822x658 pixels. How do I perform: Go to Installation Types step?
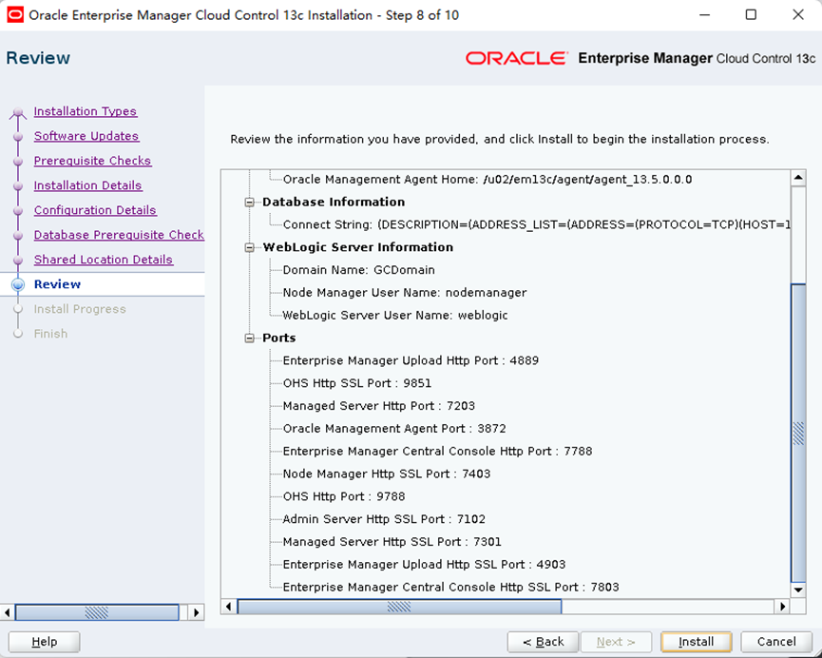click(x=85, y=111)
